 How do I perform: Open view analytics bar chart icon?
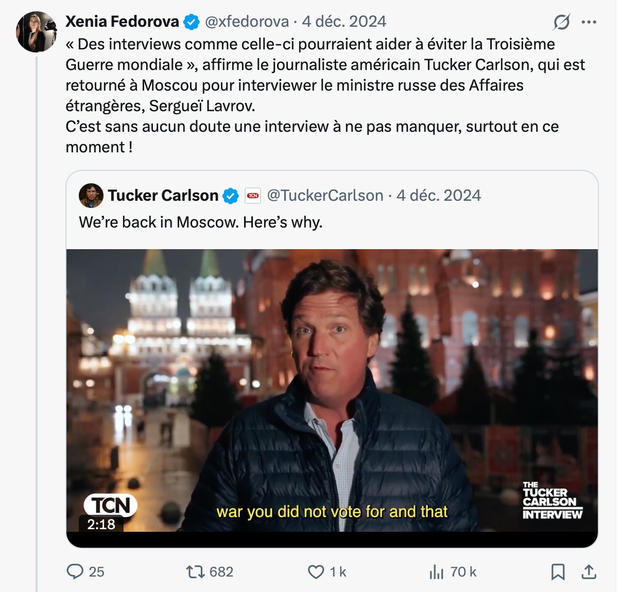436,571
